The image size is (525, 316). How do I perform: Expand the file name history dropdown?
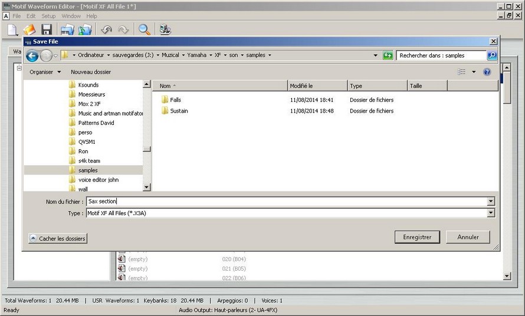491,202
